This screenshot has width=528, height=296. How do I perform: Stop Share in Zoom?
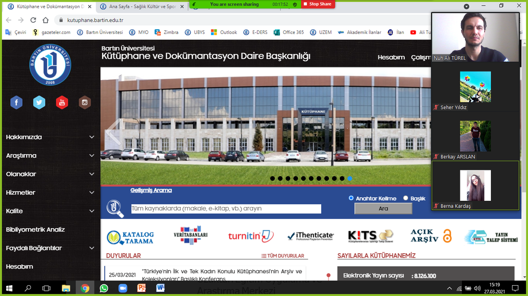click(x=318, y=4)
